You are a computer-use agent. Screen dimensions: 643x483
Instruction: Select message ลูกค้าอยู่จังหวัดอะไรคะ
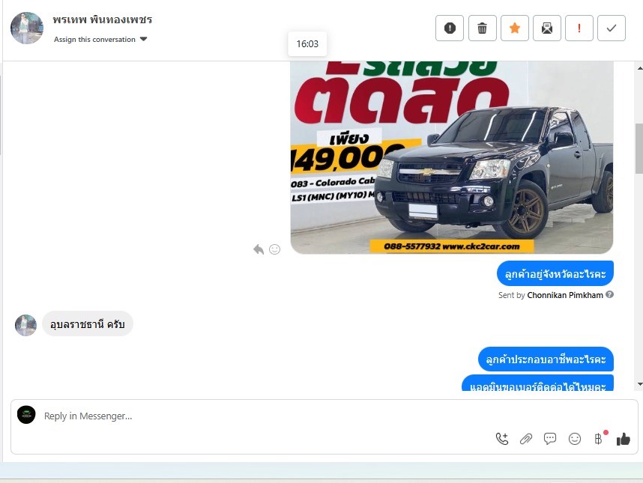tap(555, 273)
